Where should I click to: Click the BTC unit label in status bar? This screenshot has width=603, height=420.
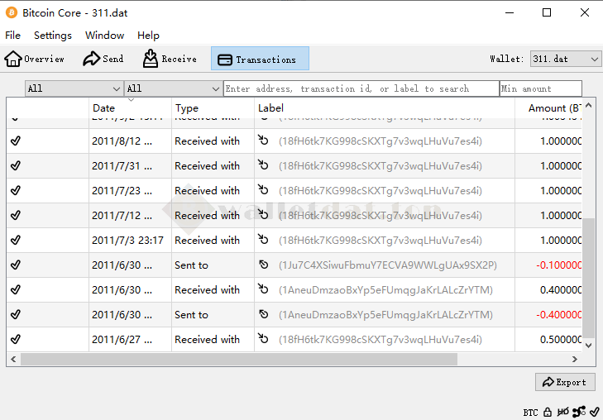pos(530,412)
